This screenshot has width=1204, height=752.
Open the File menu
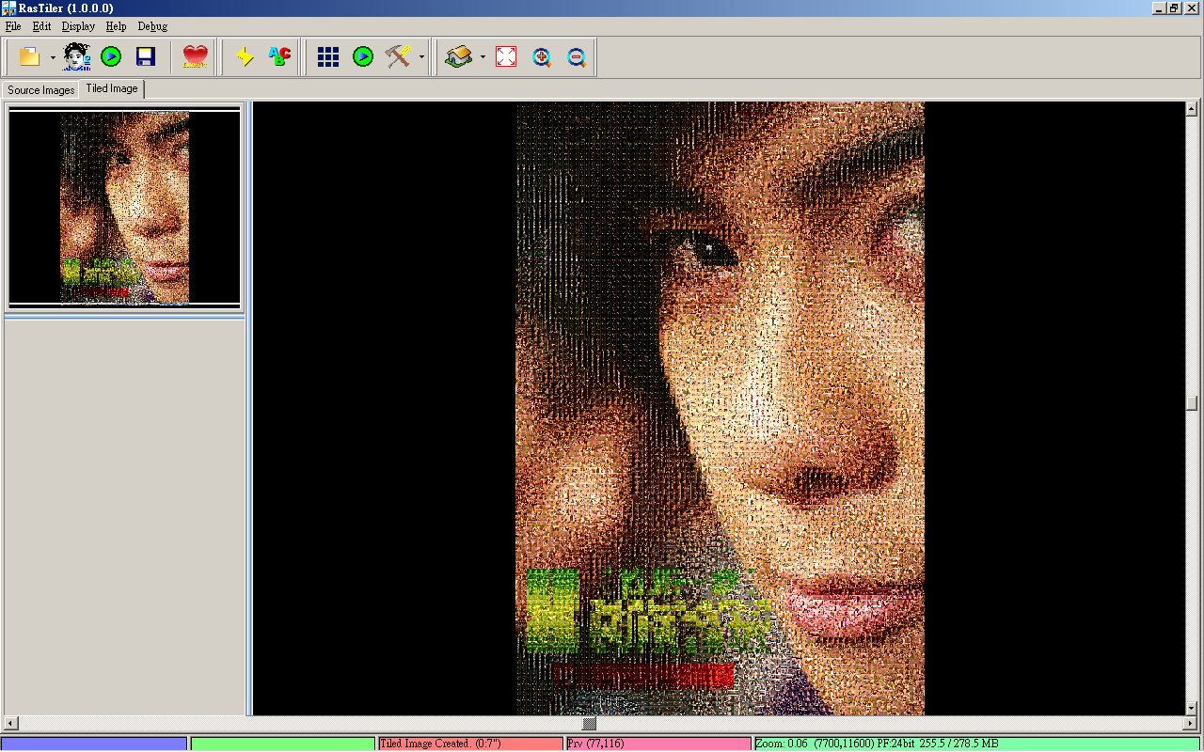pyautogui.click(x=13, y=26)
